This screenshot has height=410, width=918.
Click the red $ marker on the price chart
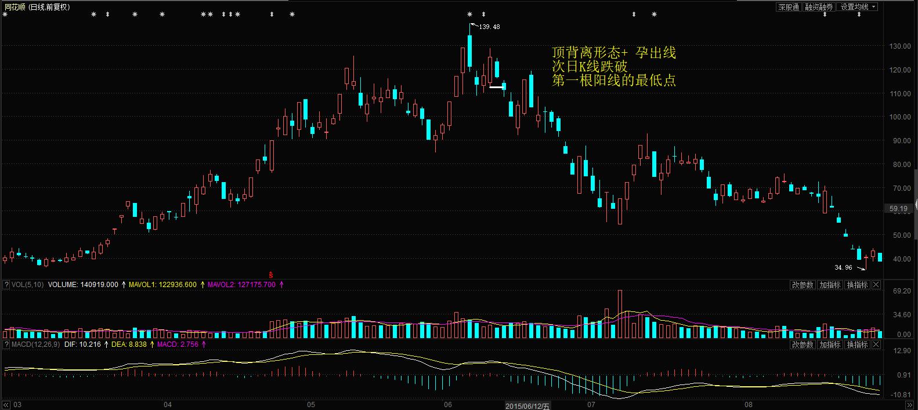point(270,274)
